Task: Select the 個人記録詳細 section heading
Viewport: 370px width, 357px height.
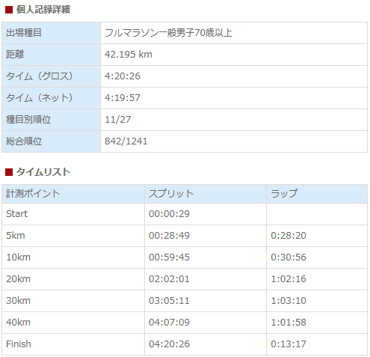Action: (x=43, y=10)
